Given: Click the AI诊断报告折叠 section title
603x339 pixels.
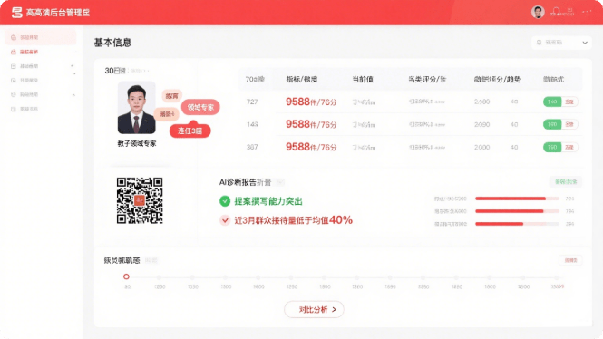Looking at the screenshot, I should [x=246, y=182].
